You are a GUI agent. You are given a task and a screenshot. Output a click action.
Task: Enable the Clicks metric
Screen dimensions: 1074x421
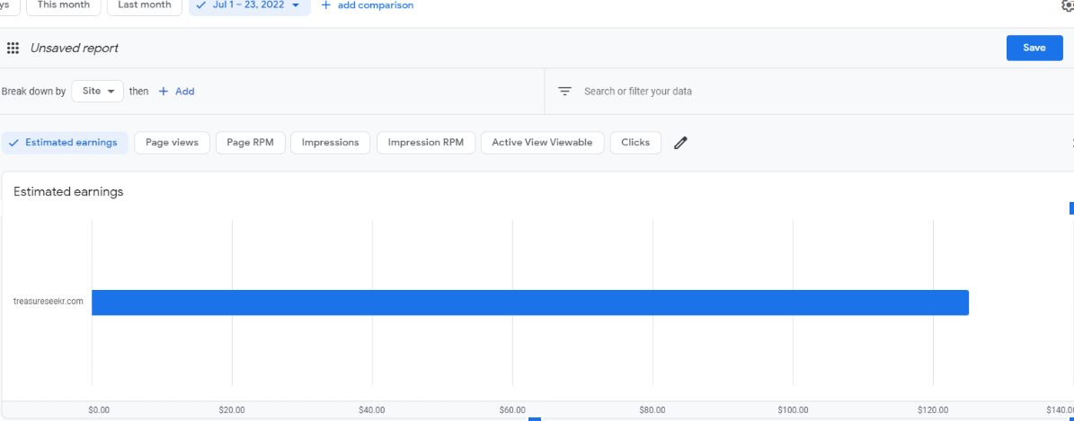[x=635, y=143]
